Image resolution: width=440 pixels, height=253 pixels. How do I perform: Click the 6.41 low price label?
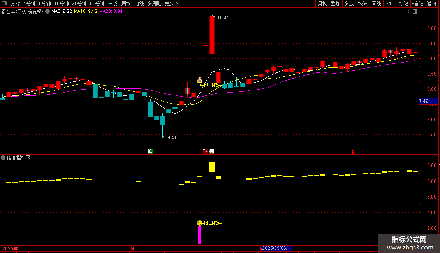(172, 138)
